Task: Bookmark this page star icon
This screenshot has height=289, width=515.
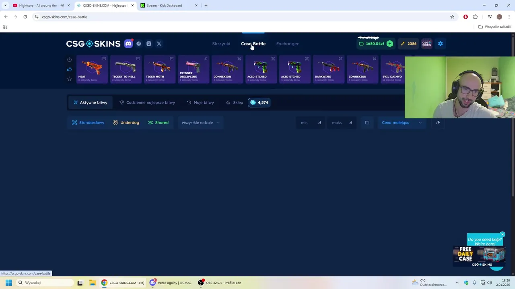Action: tap(452, 17)
